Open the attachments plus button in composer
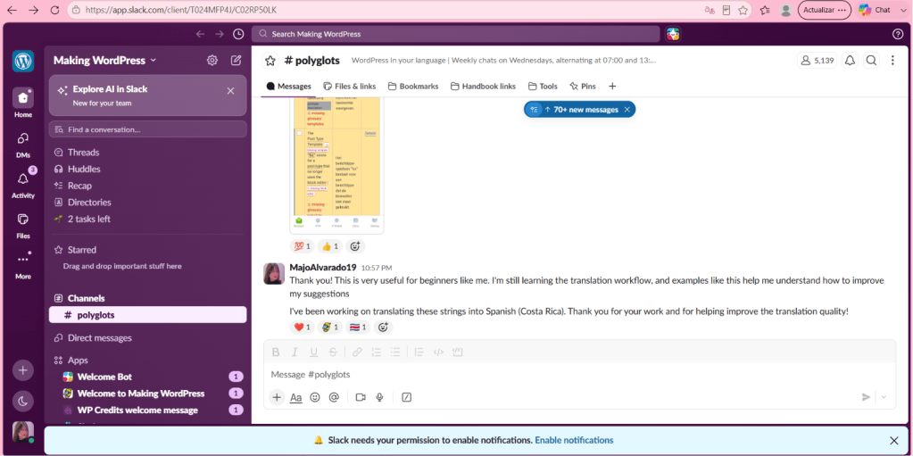Screen dimensions: 913x456 pos(277,397)
